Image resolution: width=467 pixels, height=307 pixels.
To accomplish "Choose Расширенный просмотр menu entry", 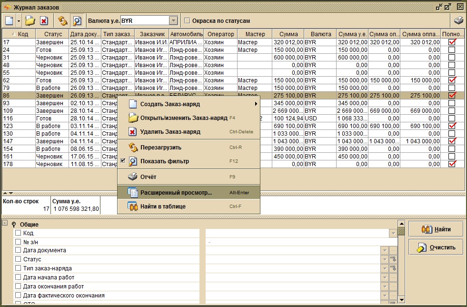I will click(189, 192).
